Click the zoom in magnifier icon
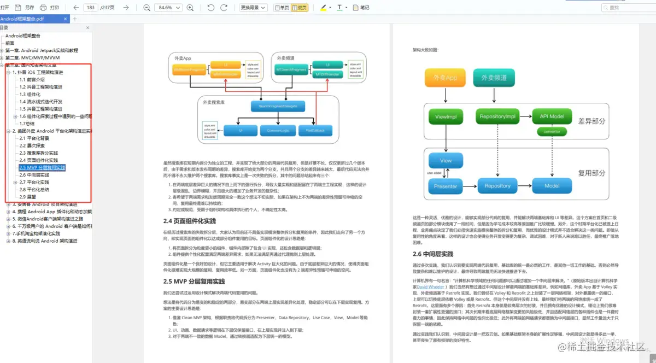Viewport: 656px width, 363px height. tap(190, 8)
